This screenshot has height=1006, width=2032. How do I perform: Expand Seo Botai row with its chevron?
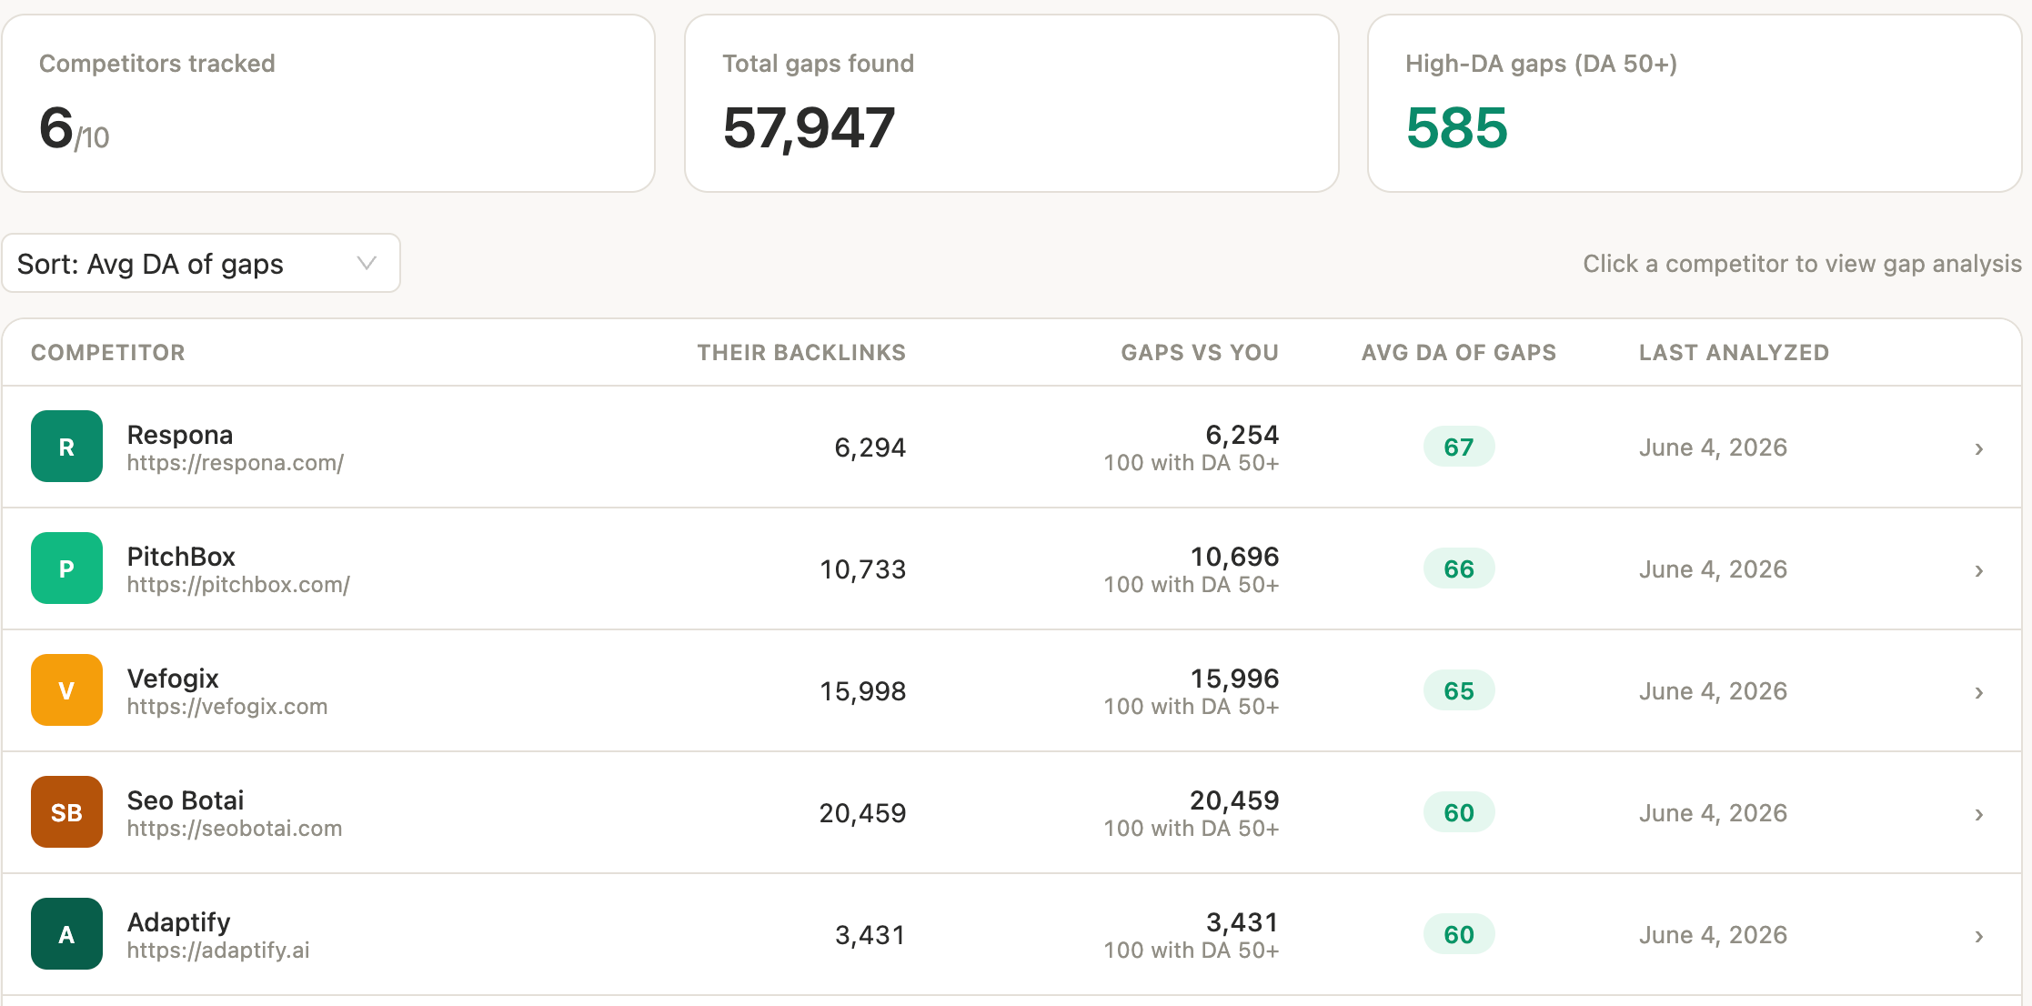pos(1978,814)
